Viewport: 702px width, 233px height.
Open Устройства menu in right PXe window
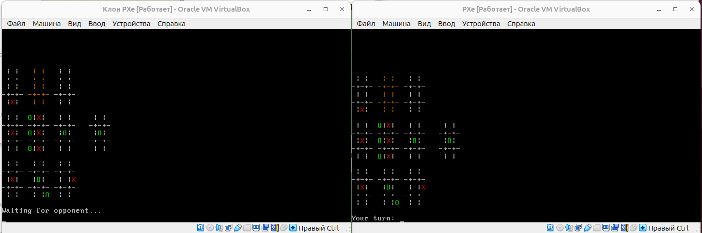pos(481,24)
